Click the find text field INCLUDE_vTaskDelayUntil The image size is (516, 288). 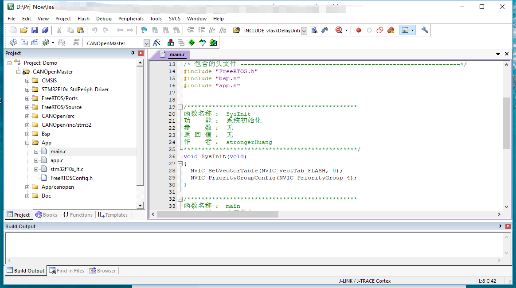click(271, 31)
